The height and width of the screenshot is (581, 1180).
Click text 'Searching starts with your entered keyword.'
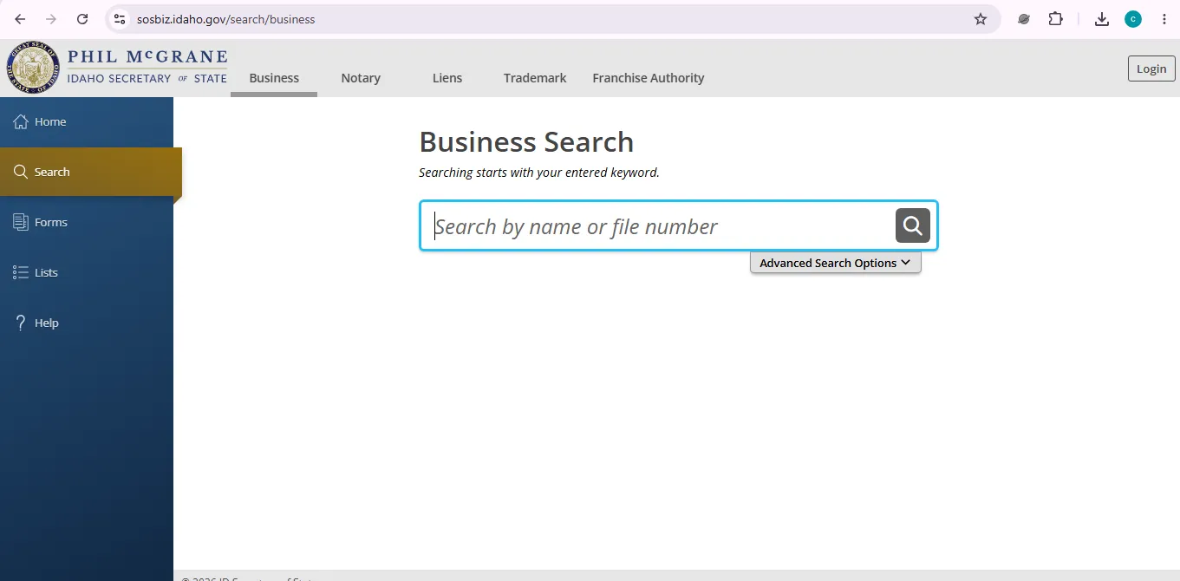click(x=539, y=173)
